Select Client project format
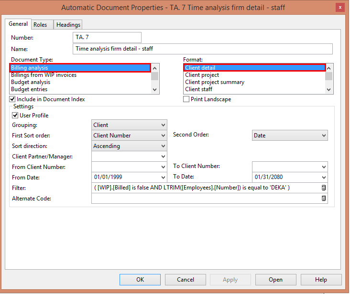 [254, 75]
